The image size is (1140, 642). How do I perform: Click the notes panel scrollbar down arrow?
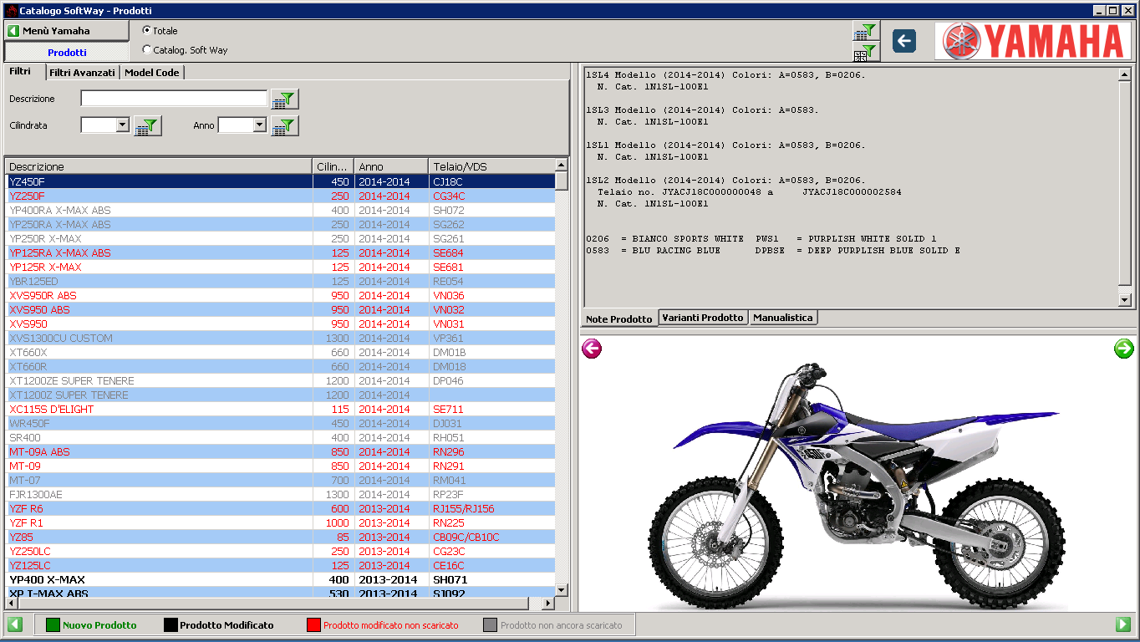(1124, 300)
